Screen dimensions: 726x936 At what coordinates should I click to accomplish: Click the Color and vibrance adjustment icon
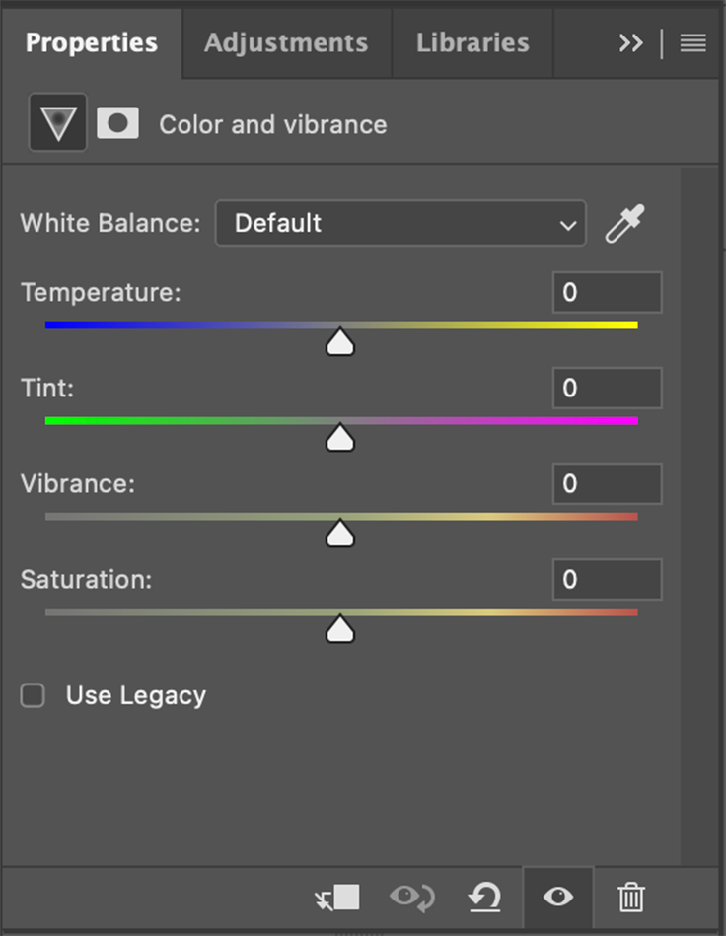pyautogui.click(x=57, y=121)
